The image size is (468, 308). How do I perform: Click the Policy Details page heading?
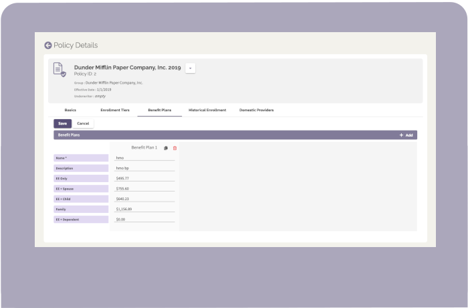click(76, 45)
